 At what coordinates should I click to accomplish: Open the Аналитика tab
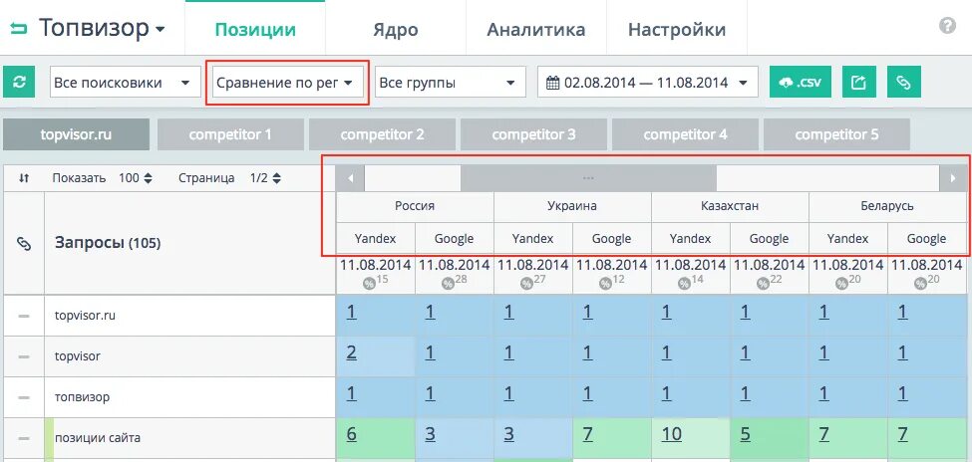click(x=535, y=29)
